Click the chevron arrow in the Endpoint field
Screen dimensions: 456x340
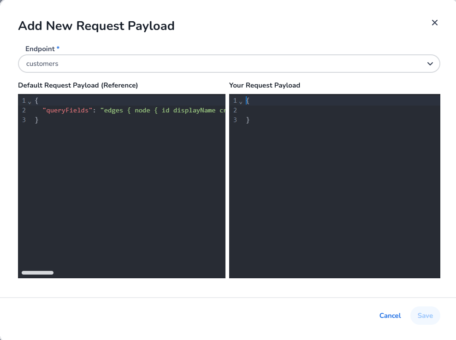pos(430,64)
